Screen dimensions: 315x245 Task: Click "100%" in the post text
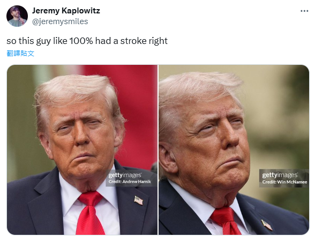(81, 41)
